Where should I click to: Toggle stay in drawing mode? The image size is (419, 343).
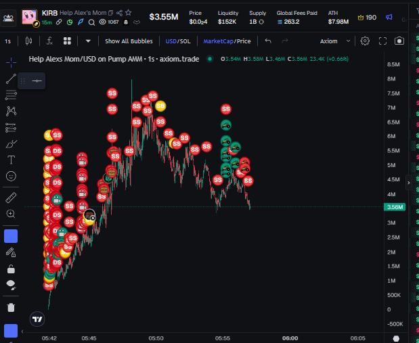point(11,252)
